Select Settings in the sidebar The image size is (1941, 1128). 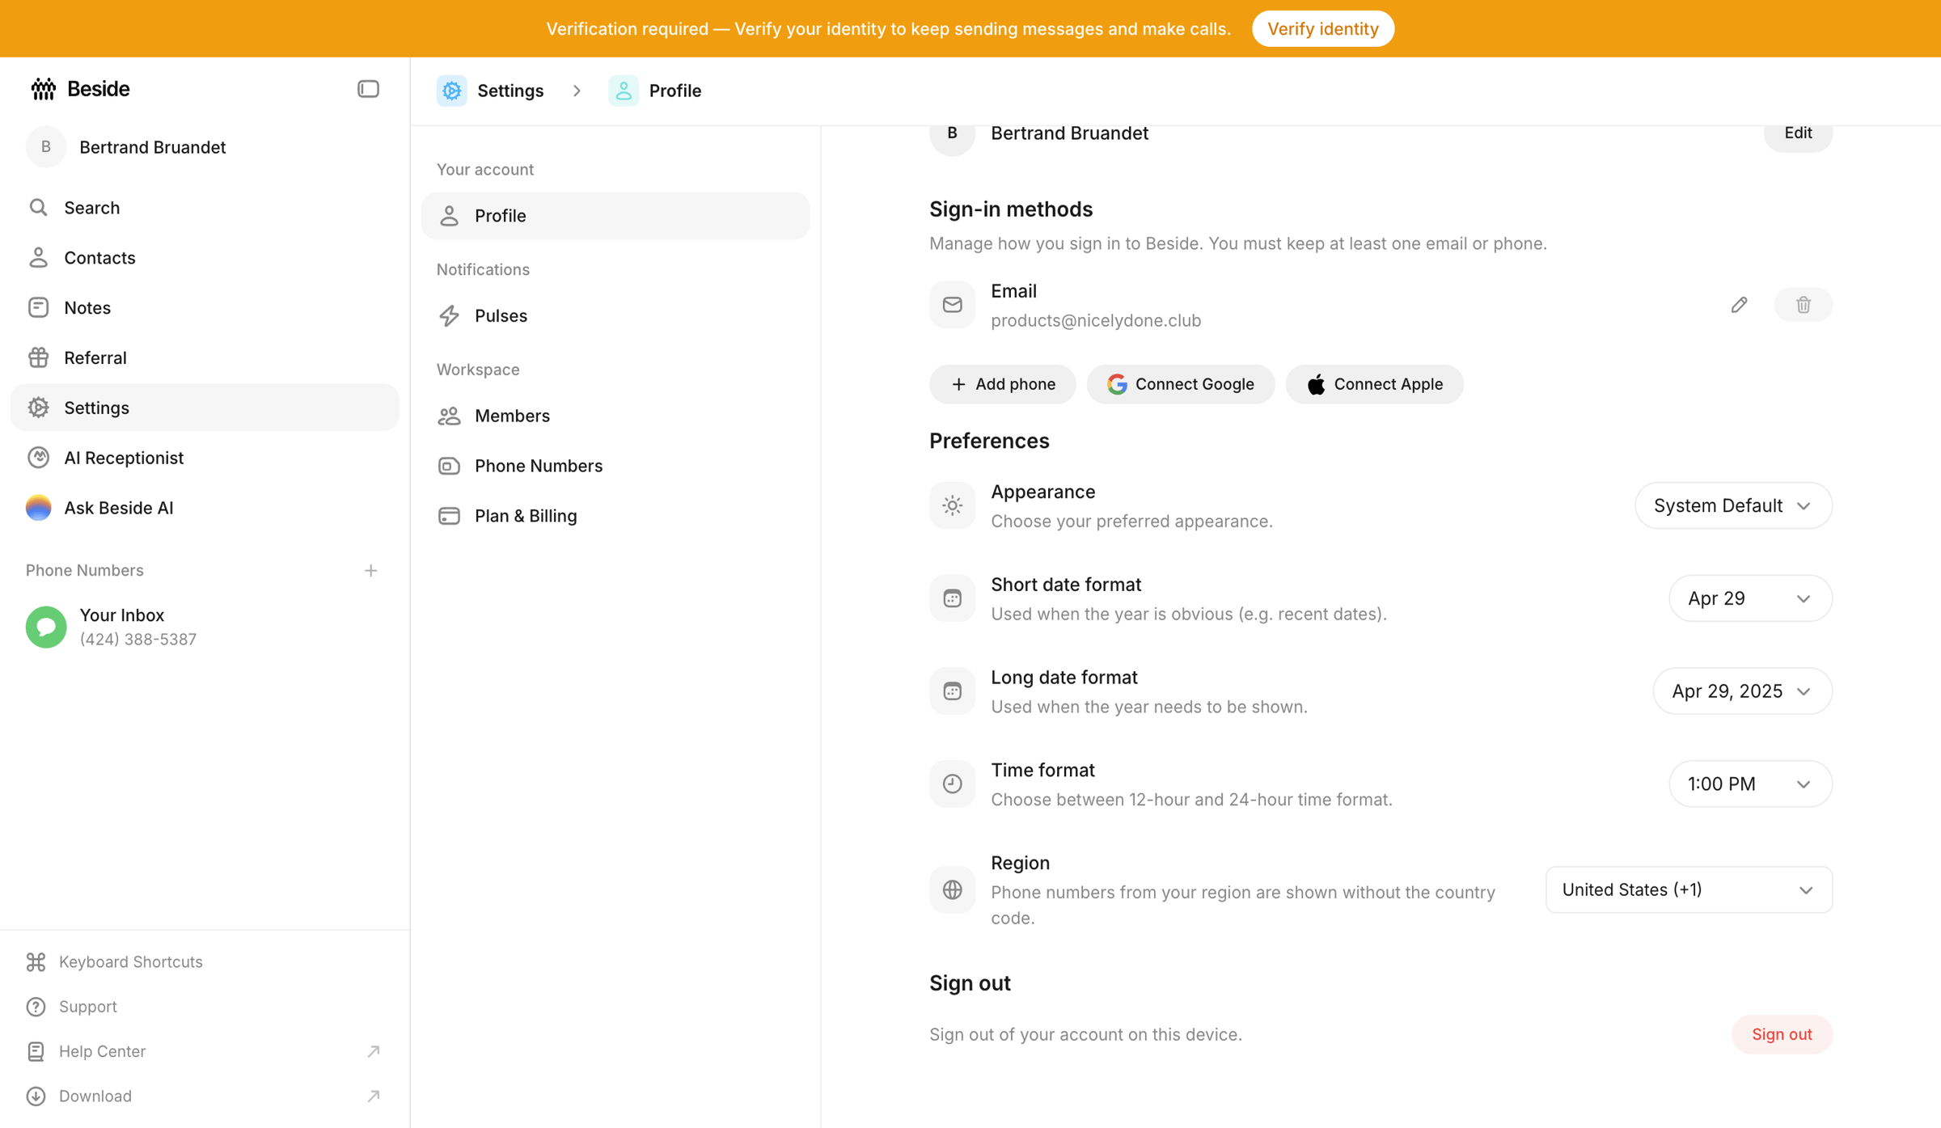pyautogui.click(x=205, y=408)
